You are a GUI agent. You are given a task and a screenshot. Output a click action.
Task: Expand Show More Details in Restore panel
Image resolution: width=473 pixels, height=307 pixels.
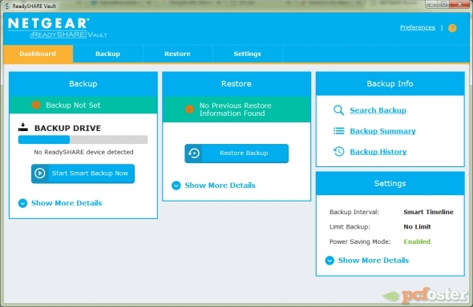213,185
